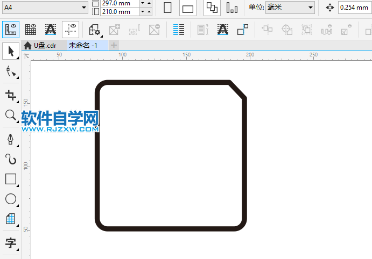
Task: Click the target center alignment icon
Action: 287,30
